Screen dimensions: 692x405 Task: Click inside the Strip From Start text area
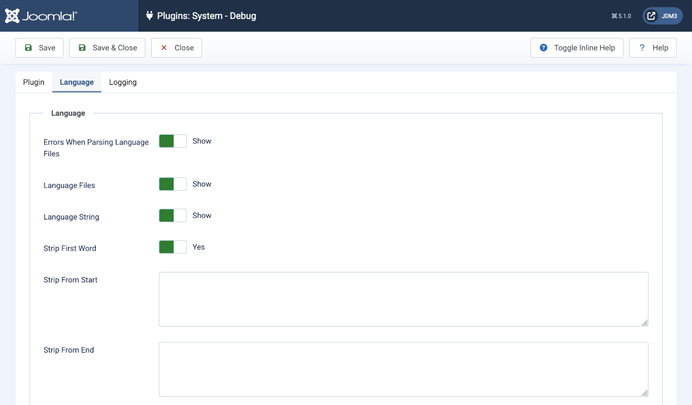click(403, 298)
